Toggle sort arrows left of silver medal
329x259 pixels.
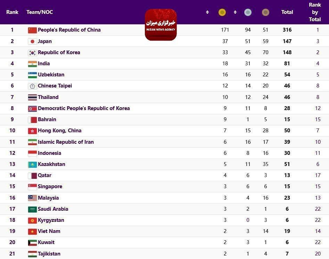point(235,12)
